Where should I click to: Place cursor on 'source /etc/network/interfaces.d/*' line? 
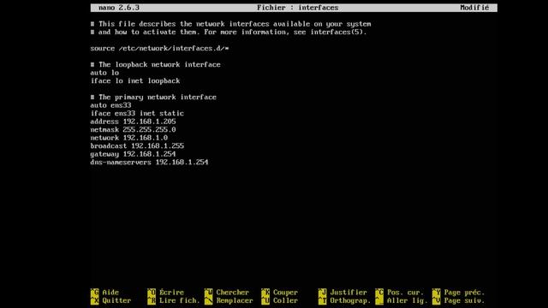tap(159, 48)
